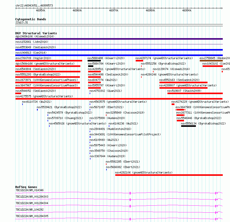Open esv3647967 1000GenomesConsortiumPhase3 variant

click(47, 85)
